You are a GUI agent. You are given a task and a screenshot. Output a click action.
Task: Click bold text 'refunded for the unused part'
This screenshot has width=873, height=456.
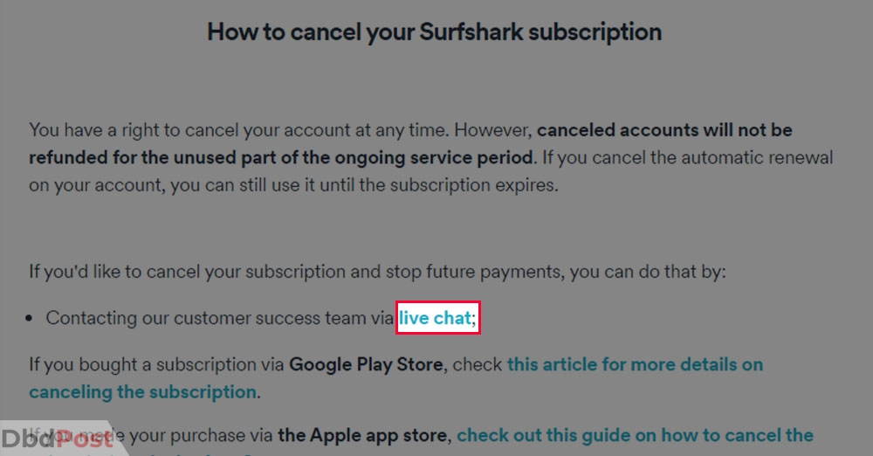pyautogui.click(x=152, y=158)
